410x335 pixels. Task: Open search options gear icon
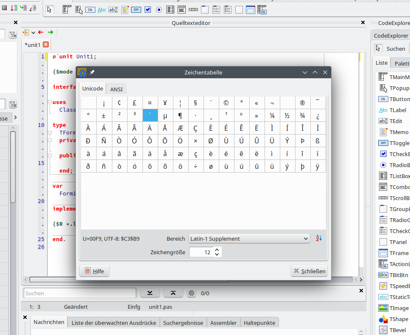tap(191, 293)
